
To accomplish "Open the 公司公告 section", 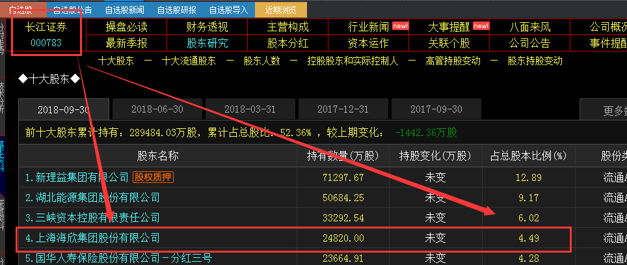I will pos(530,43).
